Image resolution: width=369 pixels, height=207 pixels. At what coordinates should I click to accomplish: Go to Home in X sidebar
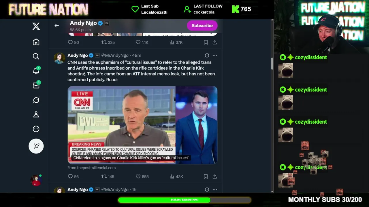click(36, 42)
